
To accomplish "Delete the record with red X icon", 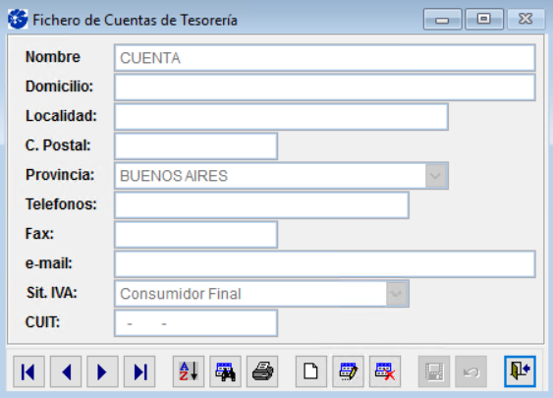I will (385, 371).
